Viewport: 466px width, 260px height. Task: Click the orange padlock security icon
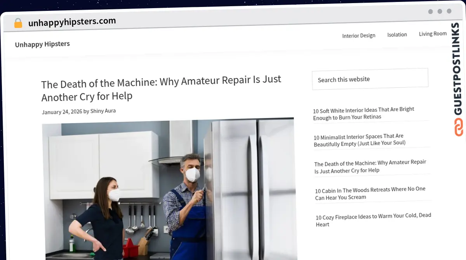point(18,23)
